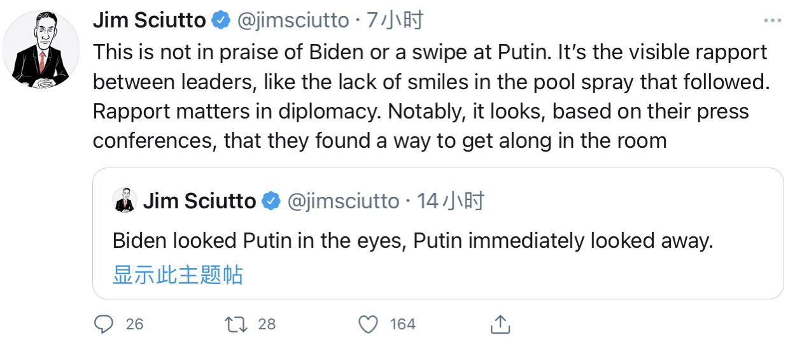
Task: Like the tweet with the heart icon
Action: [369, 324]
